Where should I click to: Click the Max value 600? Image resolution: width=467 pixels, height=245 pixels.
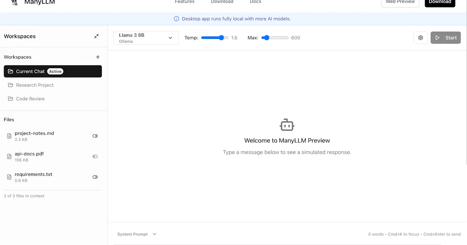296,38
